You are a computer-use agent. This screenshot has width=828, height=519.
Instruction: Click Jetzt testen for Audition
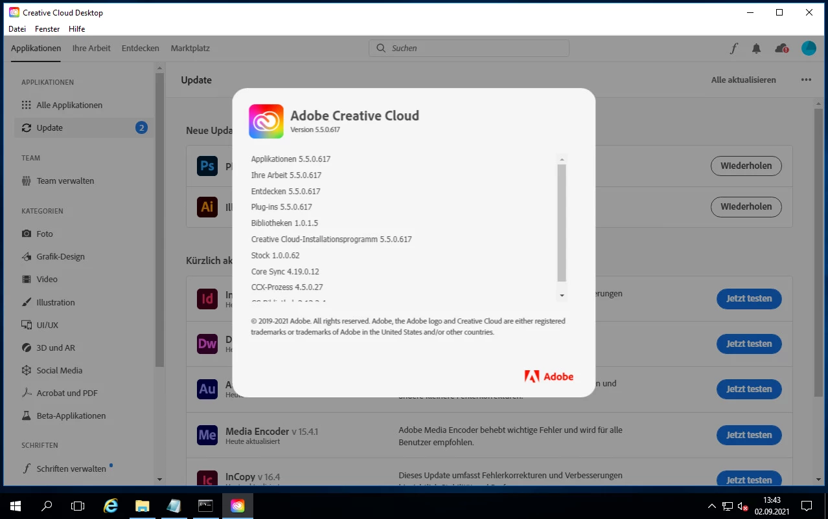[x=749, y=389]
